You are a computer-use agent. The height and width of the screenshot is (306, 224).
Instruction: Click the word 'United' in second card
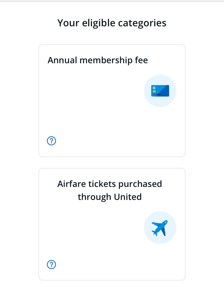(128, 197)
